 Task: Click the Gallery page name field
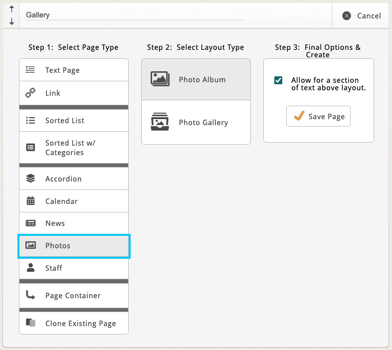(135, 15)
